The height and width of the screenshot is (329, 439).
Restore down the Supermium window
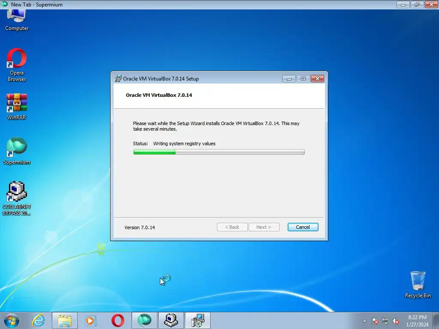(417, 4)
